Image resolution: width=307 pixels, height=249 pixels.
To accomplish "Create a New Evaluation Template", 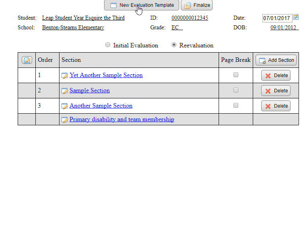I will pos(141,5).
